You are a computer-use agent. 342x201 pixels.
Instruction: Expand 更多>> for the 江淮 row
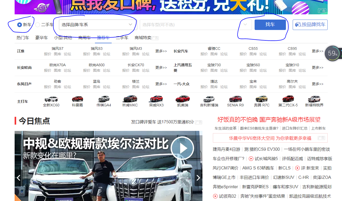coord(161,51)
